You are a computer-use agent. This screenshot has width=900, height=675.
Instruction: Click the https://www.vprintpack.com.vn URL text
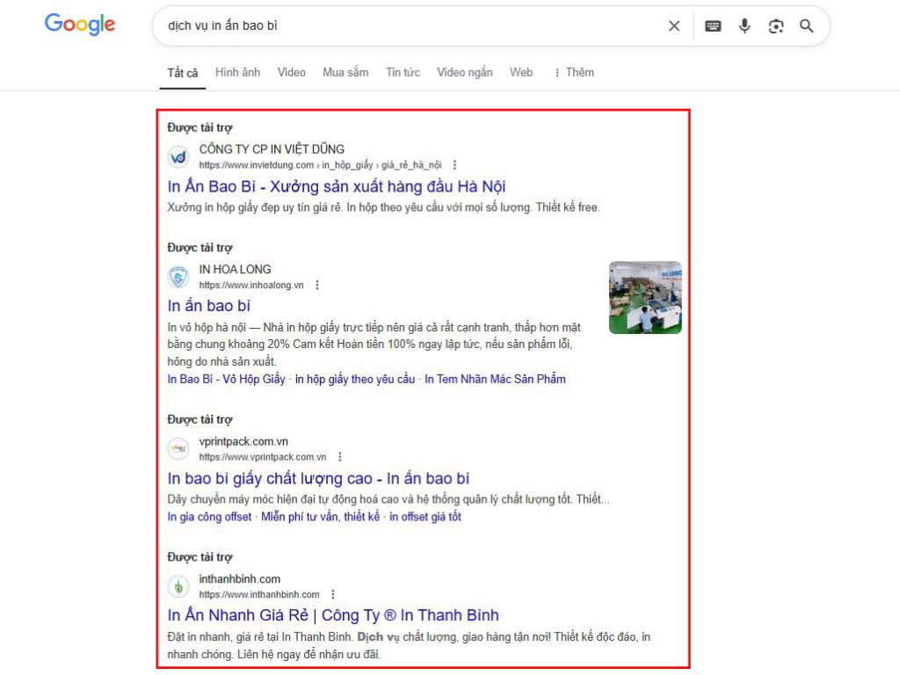[262, 457]
